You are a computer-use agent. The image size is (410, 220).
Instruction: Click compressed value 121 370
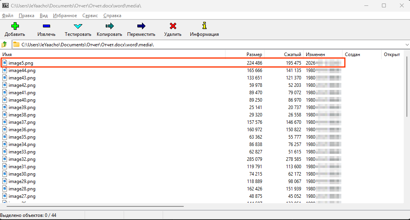pyautogui.click(x=293, y=78)
